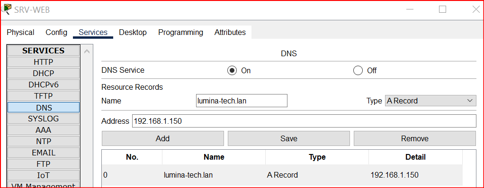Open the AAA service
Image resolution: width=484 pixels, height=188 pixels.
point(44,130)
